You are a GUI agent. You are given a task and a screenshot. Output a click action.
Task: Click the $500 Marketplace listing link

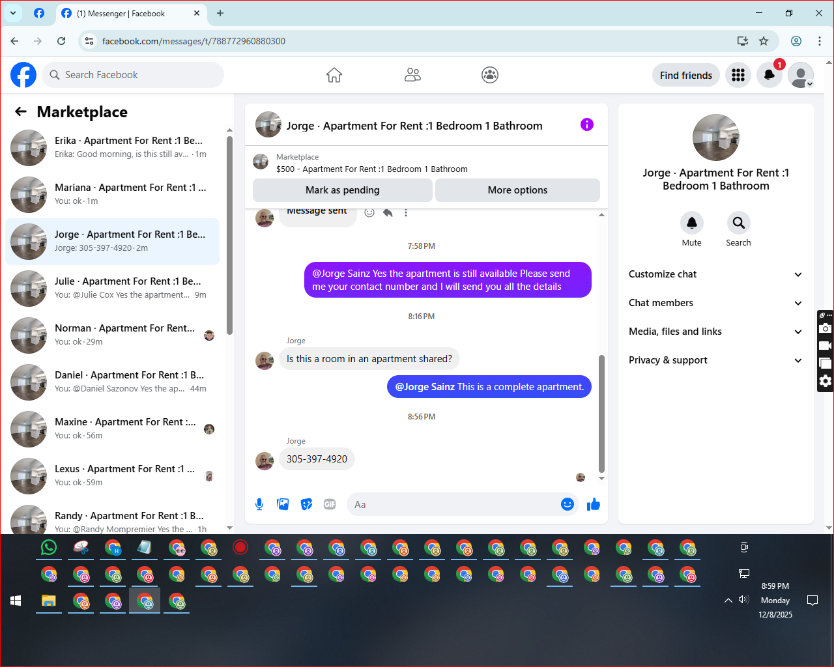coord(371,169)
